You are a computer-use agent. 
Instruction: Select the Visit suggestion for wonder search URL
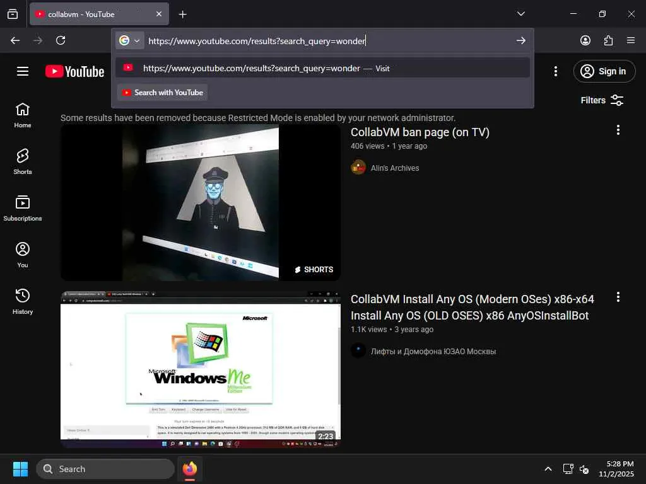pos(322,68)
